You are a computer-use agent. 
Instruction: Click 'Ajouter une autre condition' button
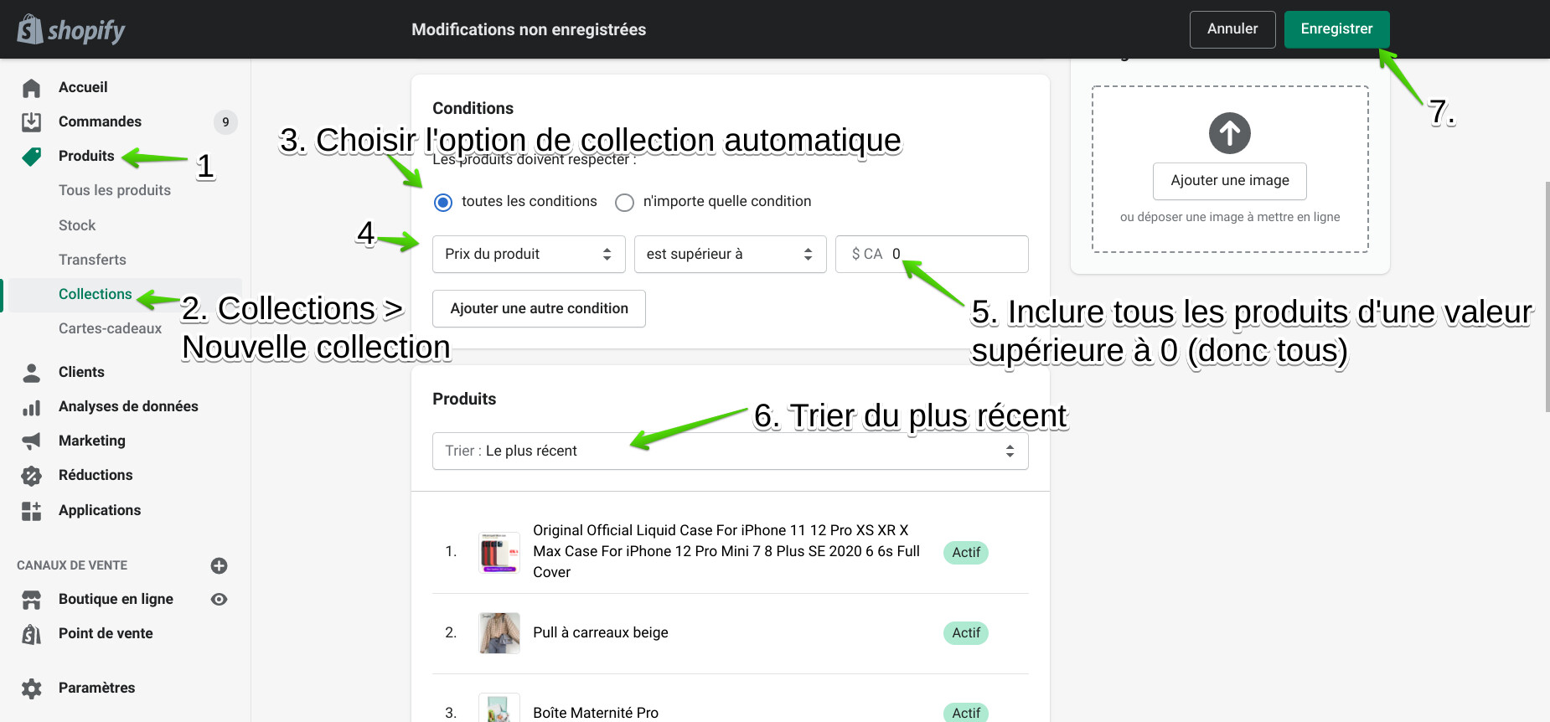(539, 308)
